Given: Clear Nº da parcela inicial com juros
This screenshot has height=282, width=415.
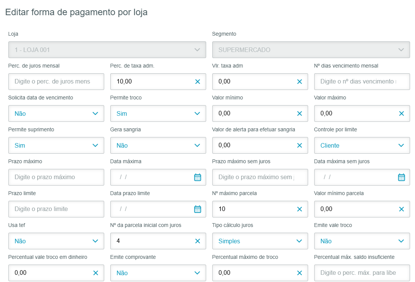Looking at the screenshot, I should (197, 241).
